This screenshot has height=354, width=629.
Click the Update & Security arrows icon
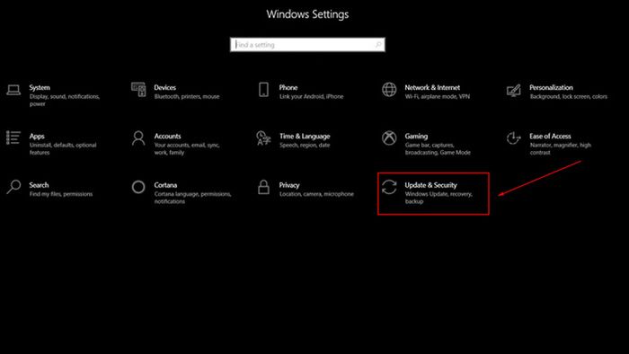tap(389, 187)
